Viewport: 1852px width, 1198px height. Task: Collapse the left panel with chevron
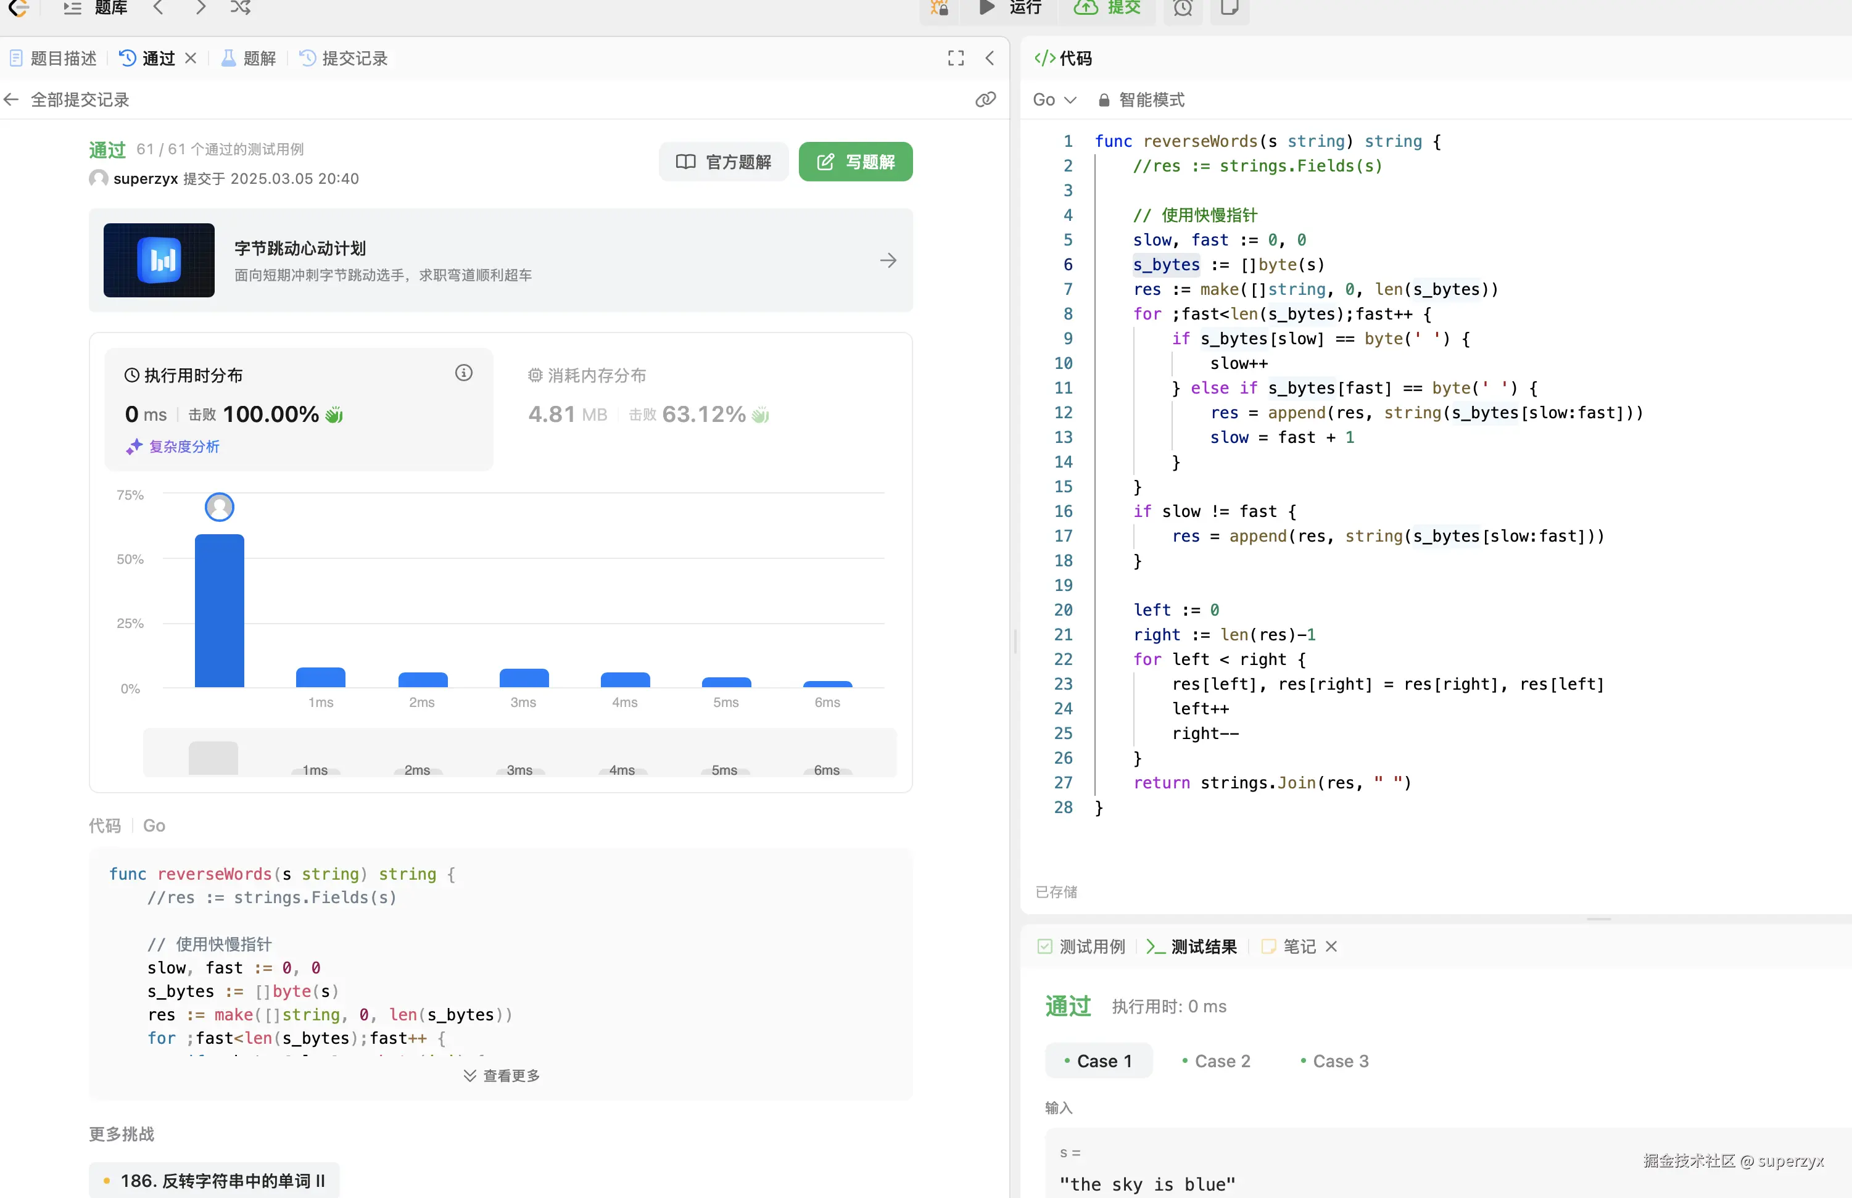click(x=990, y=59)
